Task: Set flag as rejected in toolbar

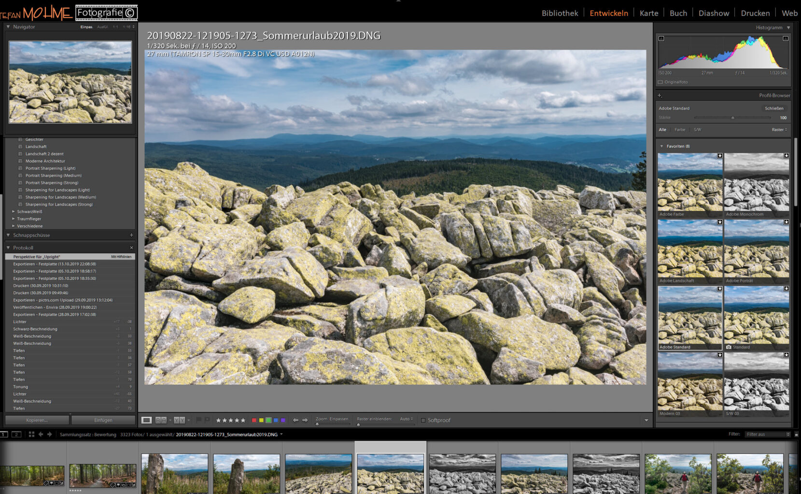Action: point(207,420)
